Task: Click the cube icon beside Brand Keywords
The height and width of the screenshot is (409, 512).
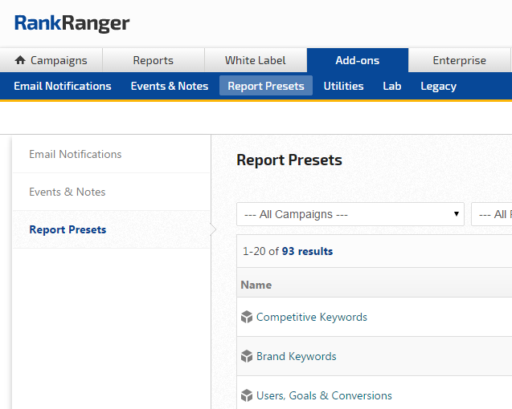Action: click(247, 356)
